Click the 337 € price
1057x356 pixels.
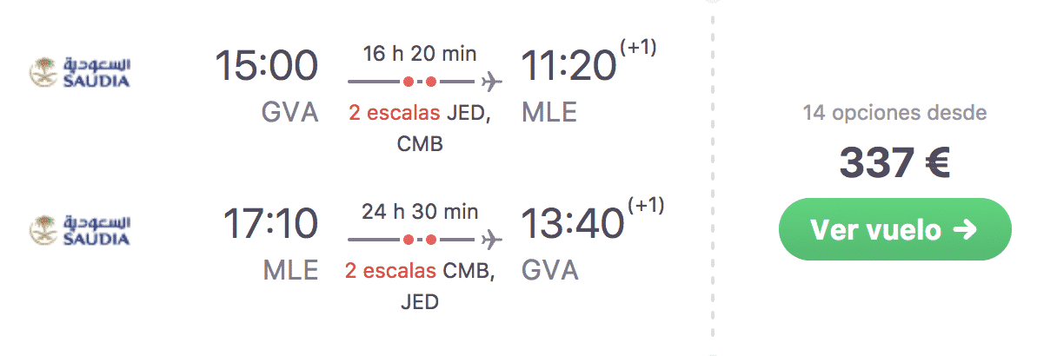[894, 163]
